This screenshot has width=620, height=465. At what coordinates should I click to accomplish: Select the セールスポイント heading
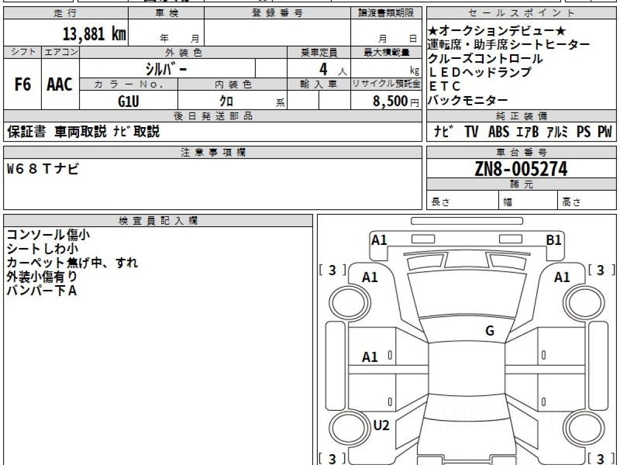522,13
